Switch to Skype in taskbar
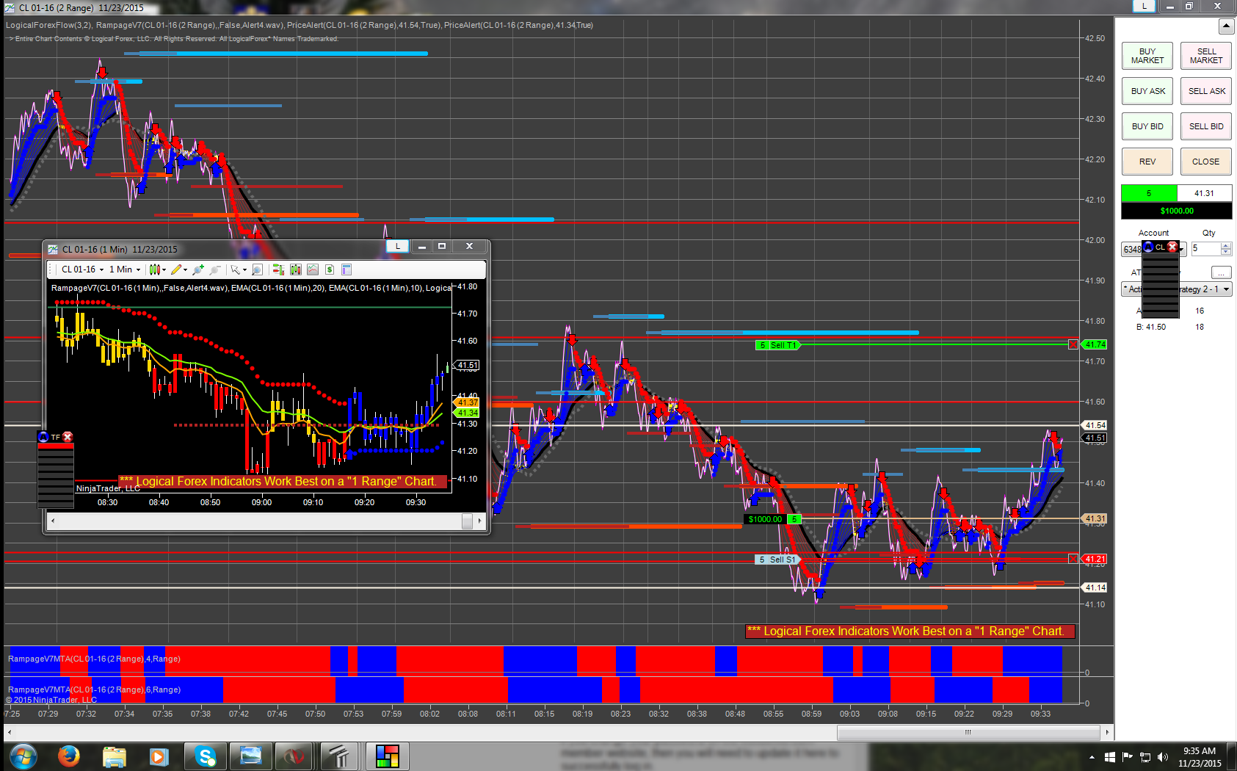Viewport: 1237px width, 771px height. (x=205, y=756)
